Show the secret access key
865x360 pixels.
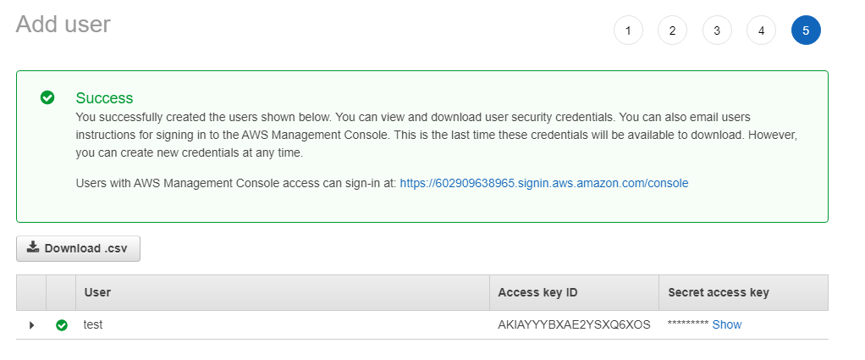[726, 324]
